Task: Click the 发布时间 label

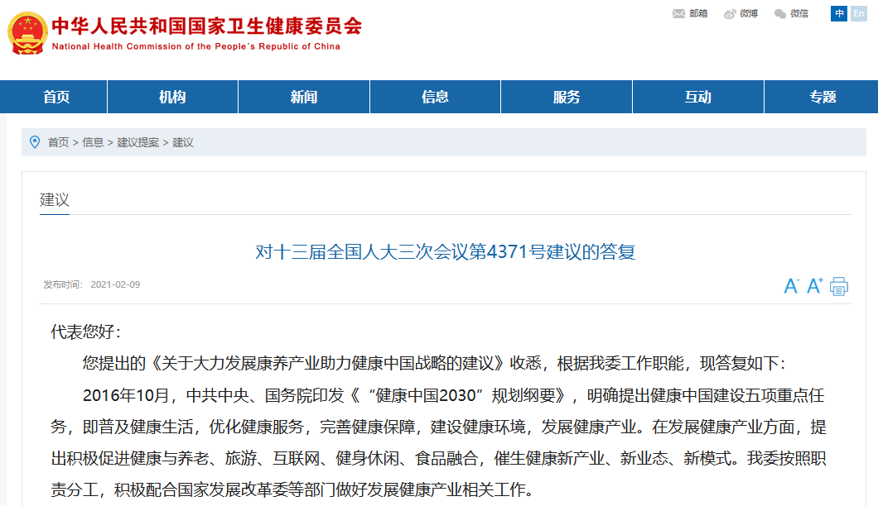Action: coord(63,284)
